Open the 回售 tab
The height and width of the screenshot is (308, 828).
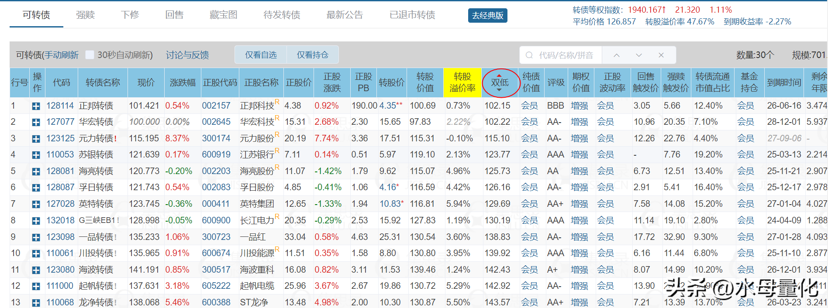coord(175,15)
